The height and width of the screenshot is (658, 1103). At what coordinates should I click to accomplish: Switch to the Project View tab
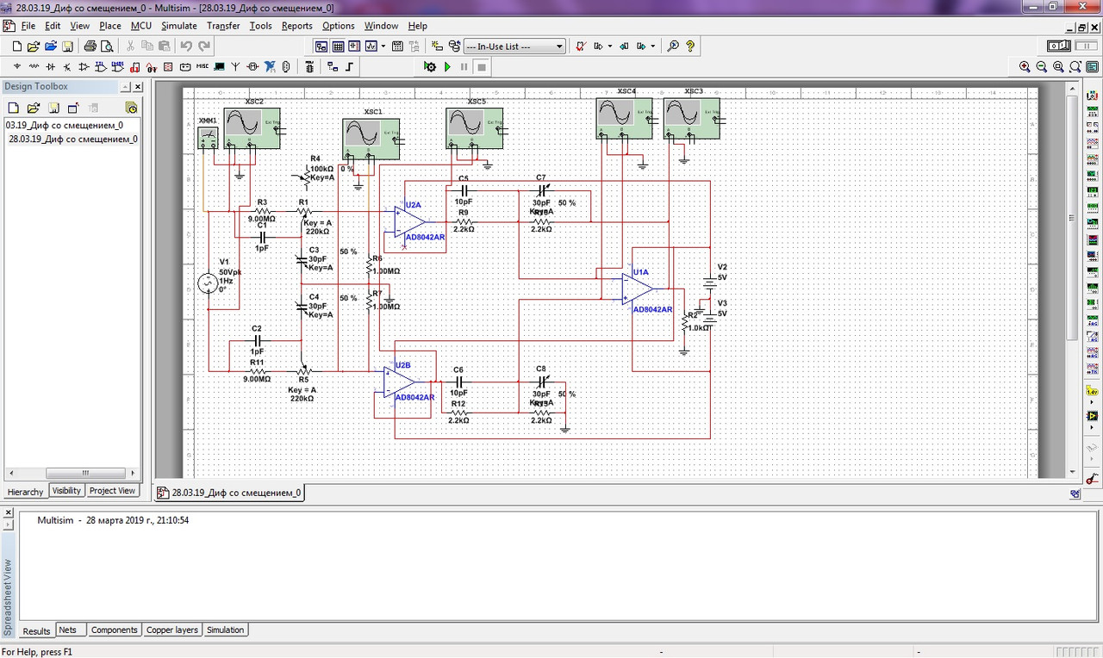tap(113, 491)
